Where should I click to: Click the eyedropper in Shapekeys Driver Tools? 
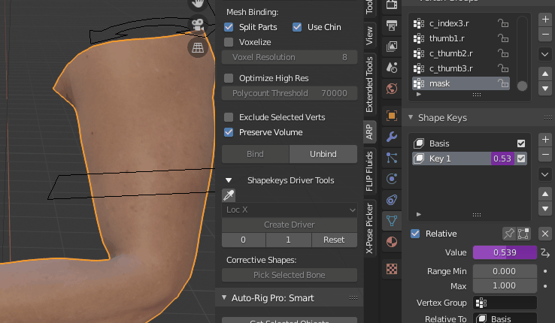click(229, 195)
